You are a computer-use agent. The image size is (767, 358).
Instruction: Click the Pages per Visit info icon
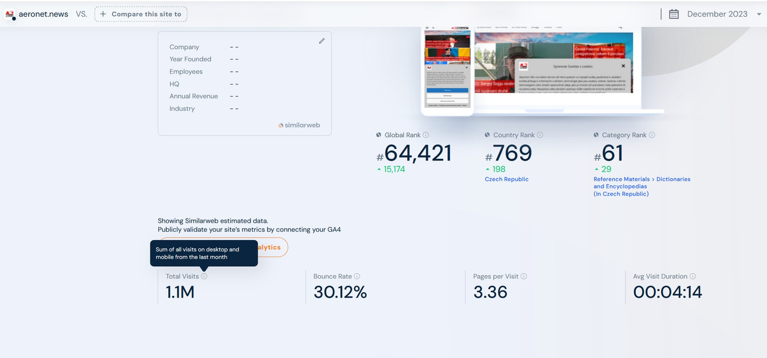(524, 277)
